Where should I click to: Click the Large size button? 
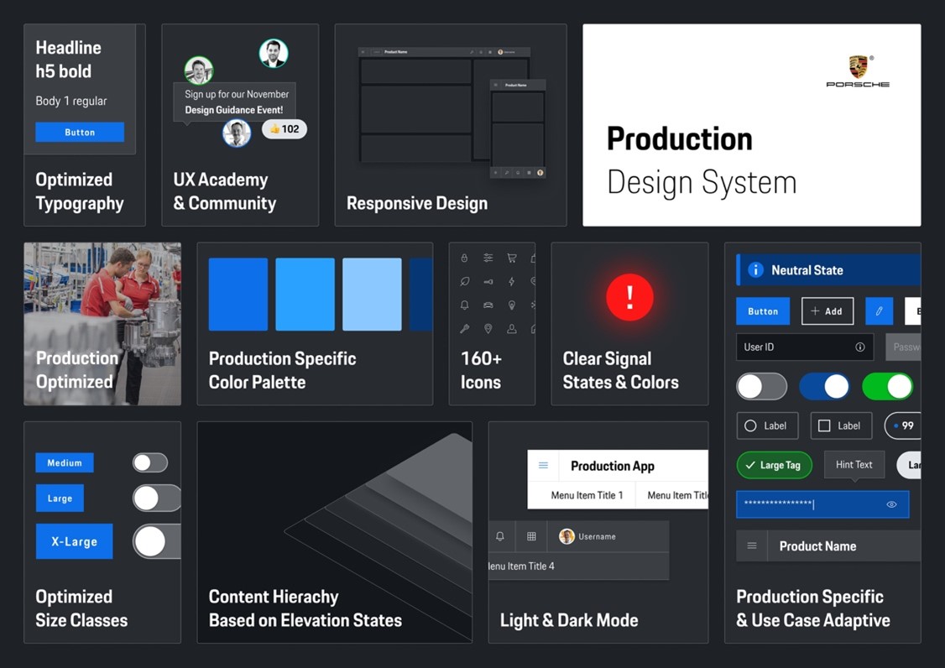point(60,498)
